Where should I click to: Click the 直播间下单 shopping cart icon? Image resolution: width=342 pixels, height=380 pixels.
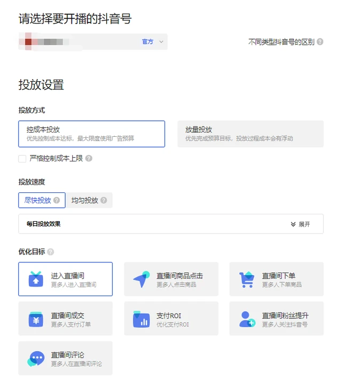(x=246, y=280)
